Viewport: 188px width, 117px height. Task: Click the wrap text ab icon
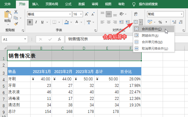click(136, 14)
